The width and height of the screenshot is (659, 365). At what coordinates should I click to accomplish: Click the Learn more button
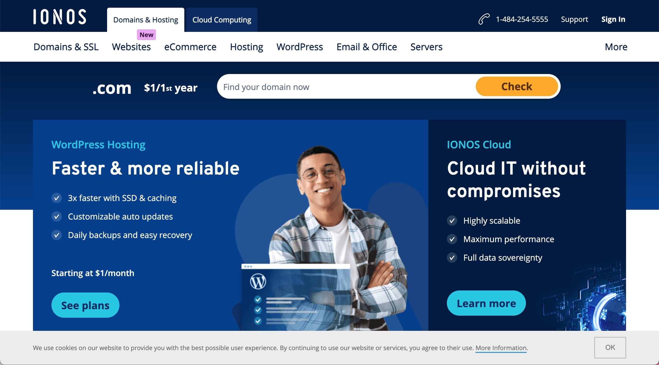(486, 303)
